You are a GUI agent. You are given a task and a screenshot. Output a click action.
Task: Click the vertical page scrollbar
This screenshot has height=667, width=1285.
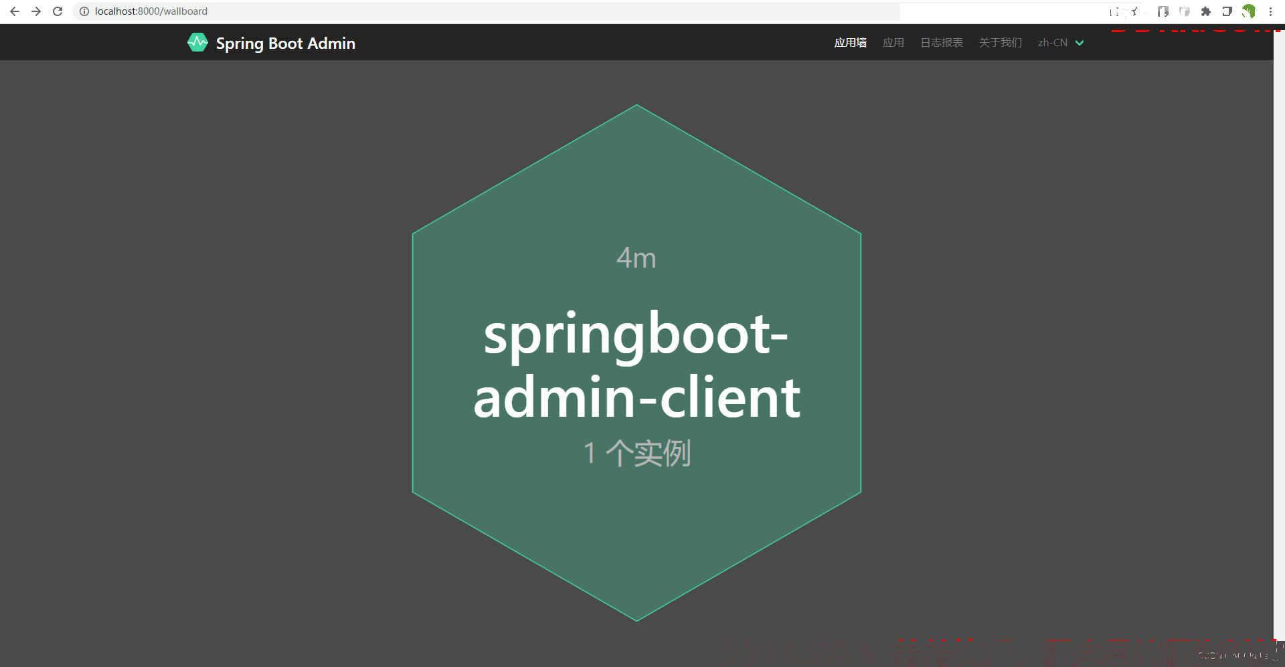(x=1279, y=335)
